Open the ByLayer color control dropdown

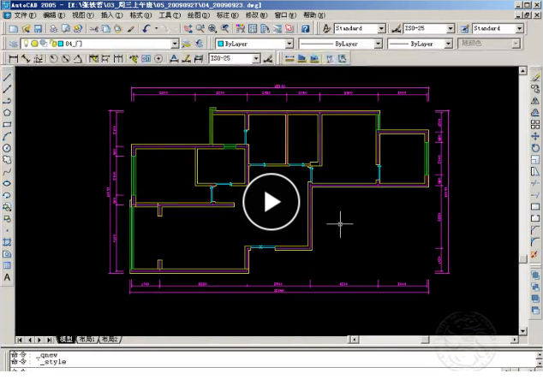click(x=289, y=44)
